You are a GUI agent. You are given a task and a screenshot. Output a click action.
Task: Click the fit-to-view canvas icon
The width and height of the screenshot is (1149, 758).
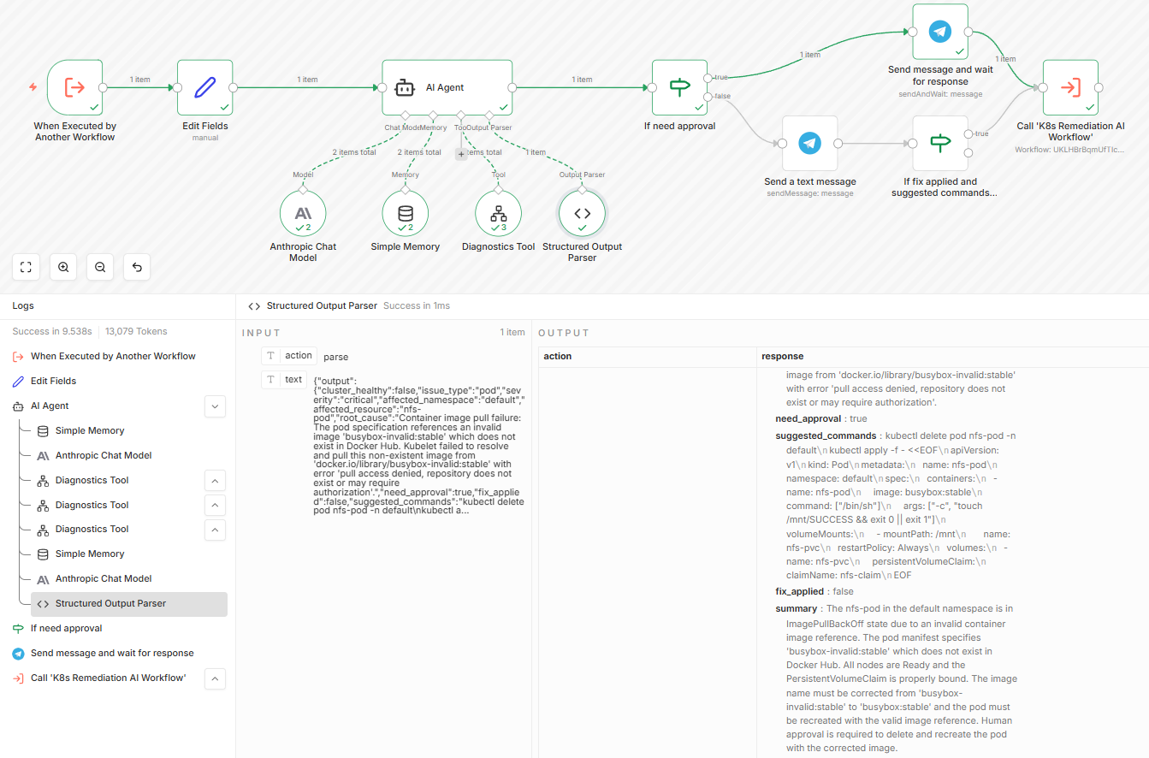click(x=26, y=267)
